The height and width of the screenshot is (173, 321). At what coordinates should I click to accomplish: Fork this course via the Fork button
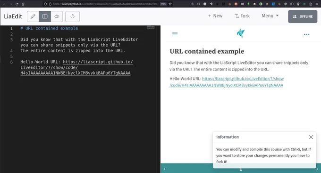click(x=242, y=16)
